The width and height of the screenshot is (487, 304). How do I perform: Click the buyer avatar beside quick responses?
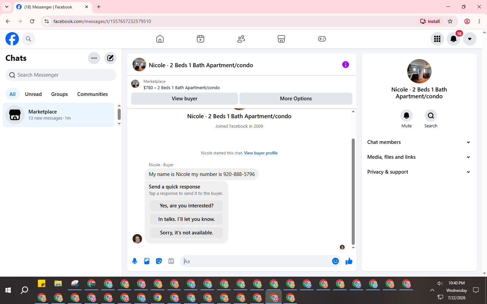(137, 239)
